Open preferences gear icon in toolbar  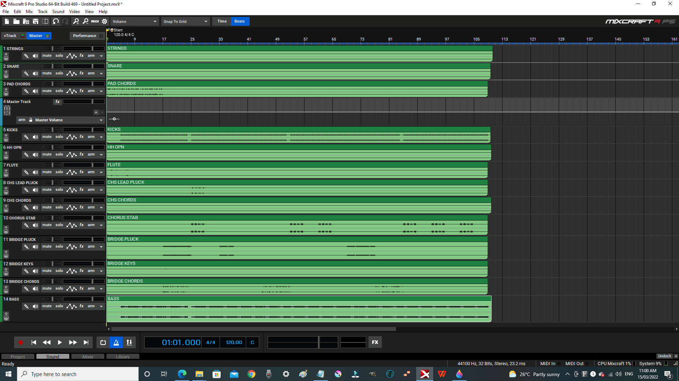tap(105, 22)
